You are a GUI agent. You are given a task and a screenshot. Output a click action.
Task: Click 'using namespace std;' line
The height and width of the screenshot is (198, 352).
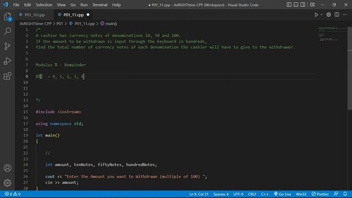click(x=59, y=124)
